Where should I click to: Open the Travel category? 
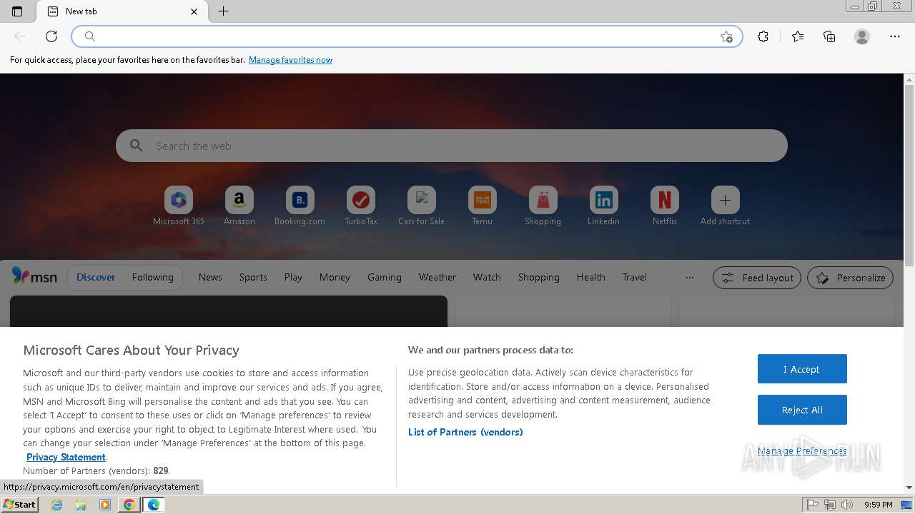click(x=634, y=277)
